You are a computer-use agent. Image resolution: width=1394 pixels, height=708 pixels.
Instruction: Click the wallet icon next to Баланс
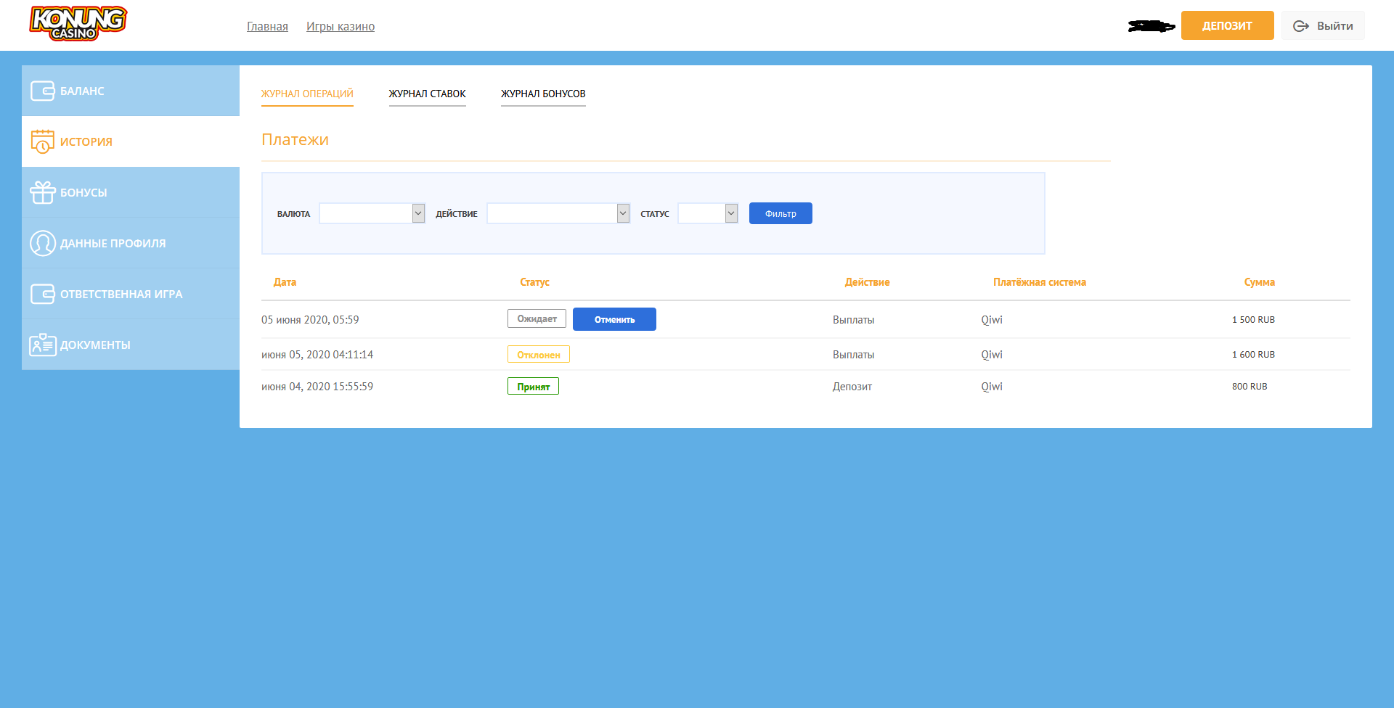pyautogui.click(x=43, y=91)
